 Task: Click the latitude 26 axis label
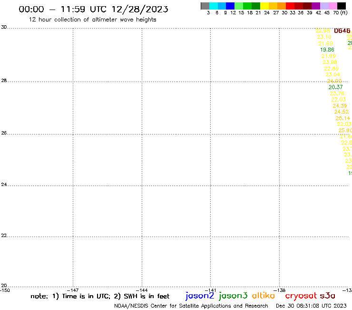pyautogui.click(x=4, y=133)
